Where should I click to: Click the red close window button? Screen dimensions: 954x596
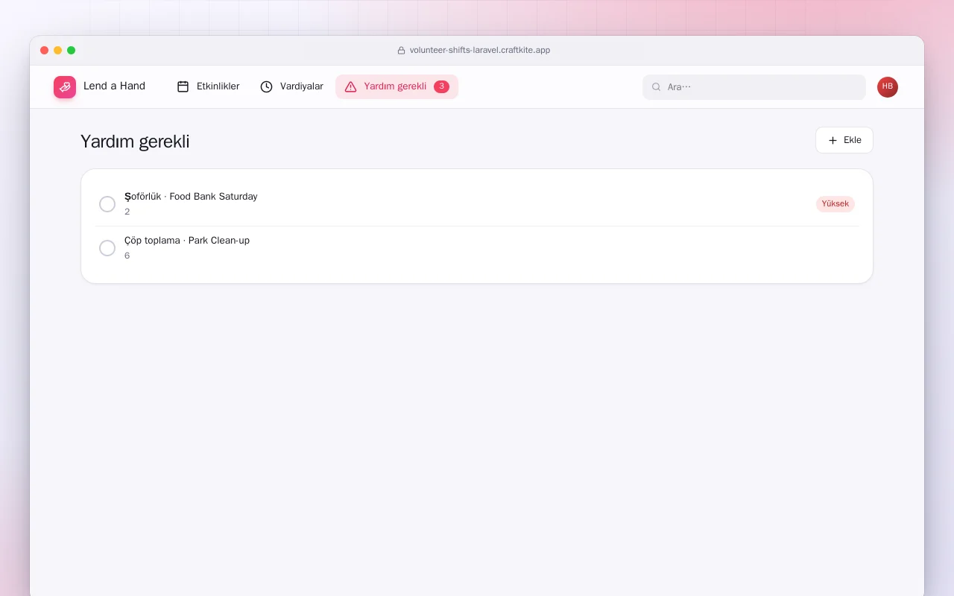coord(45,51)
